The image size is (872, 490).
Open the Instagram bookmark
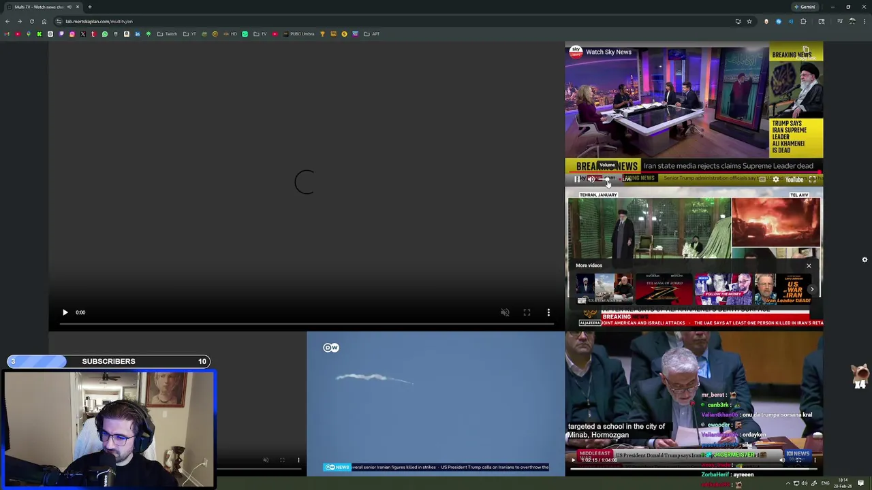pyautogui.click(x=72, y=34)
